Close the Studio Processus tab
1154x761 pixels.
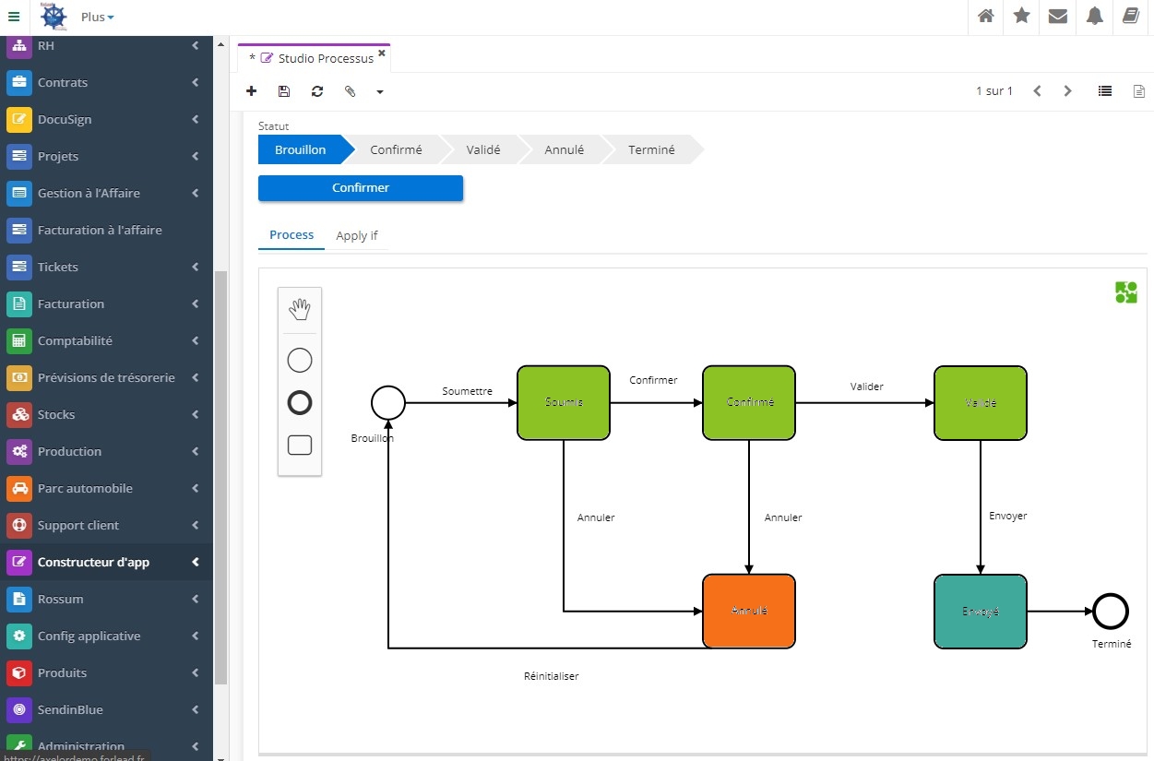pos(382,54)
